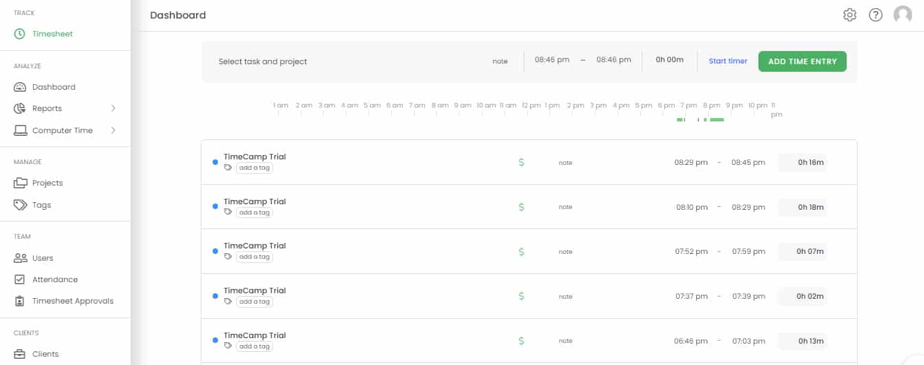Toggle billable dollar icon on 08:10 pm entry
This screenshot has height=365, width=924.
(x=521, y=207)
